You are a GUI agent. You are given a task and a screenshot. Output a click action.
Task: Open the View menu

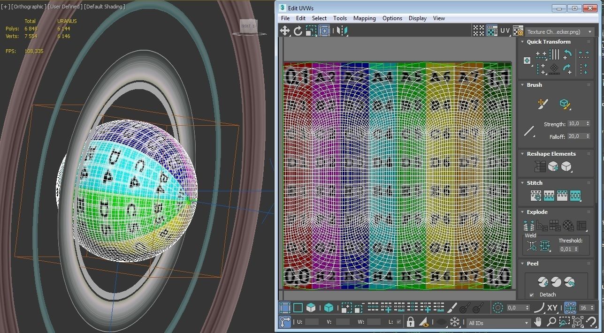pyautogui.click(x=439, y=18)
